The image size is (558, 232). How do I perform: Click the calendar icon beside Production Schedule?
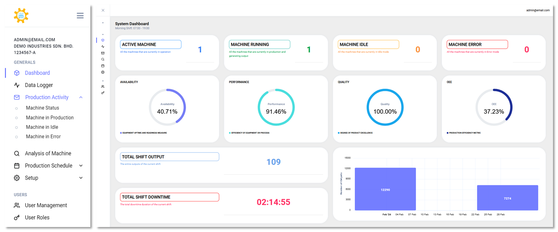(x=17, y=166)
